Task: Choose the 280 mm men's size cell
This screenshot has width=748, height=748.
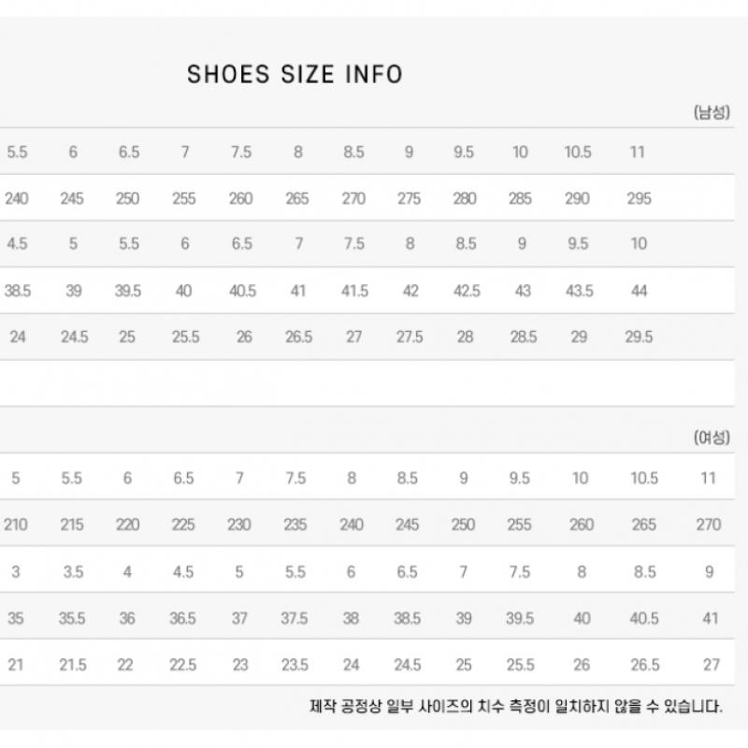Action: point(464,198)
